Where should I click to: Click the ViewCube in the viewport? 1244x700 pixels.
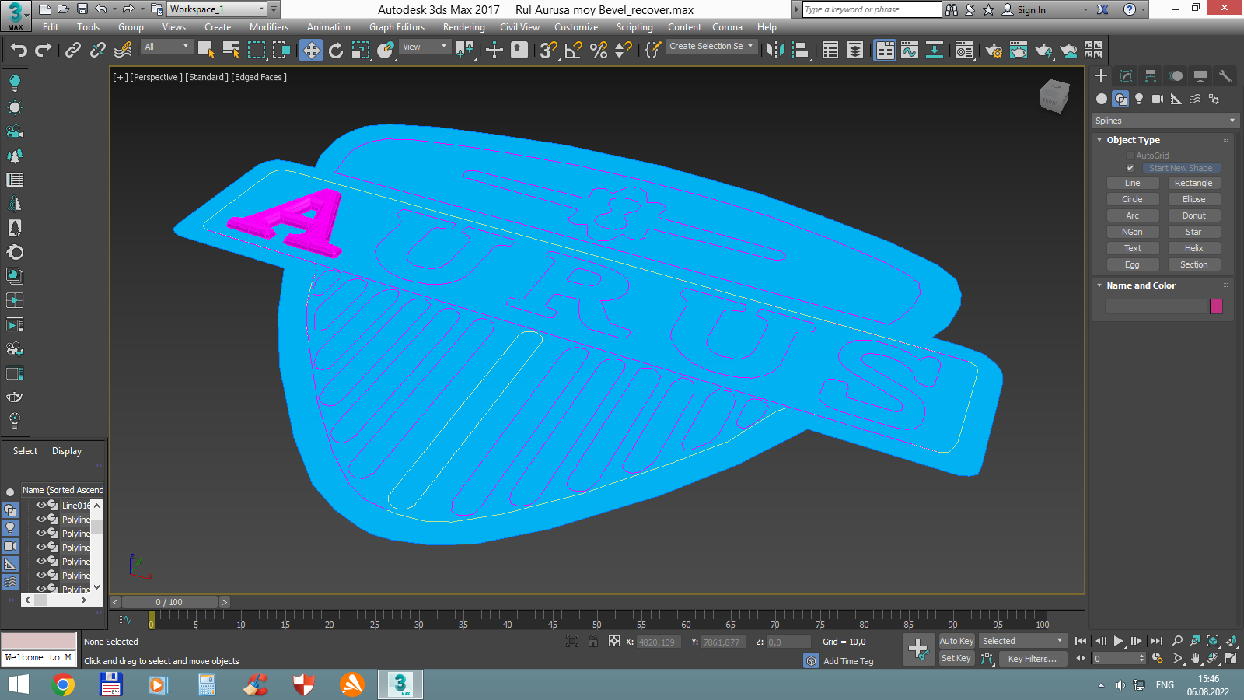tap(1054, 96)
